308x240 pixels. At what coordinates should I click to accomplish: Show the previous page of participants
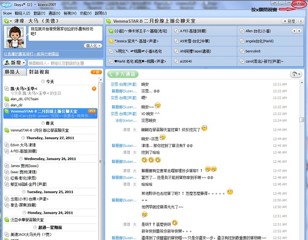(x=294, y=31)
